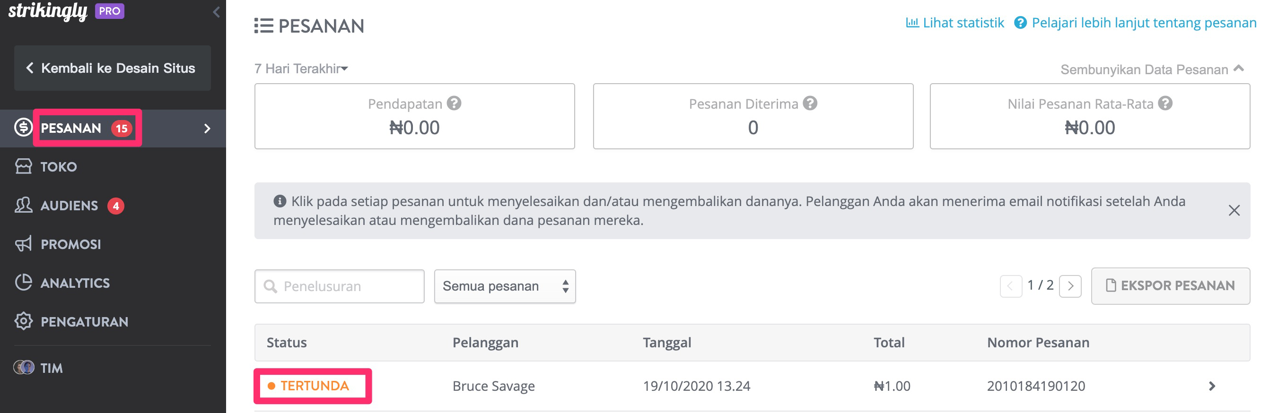The image size is (1278, 413).
Task: Click the 4 badge next to AUDIENS
Action: coord(115,205)
